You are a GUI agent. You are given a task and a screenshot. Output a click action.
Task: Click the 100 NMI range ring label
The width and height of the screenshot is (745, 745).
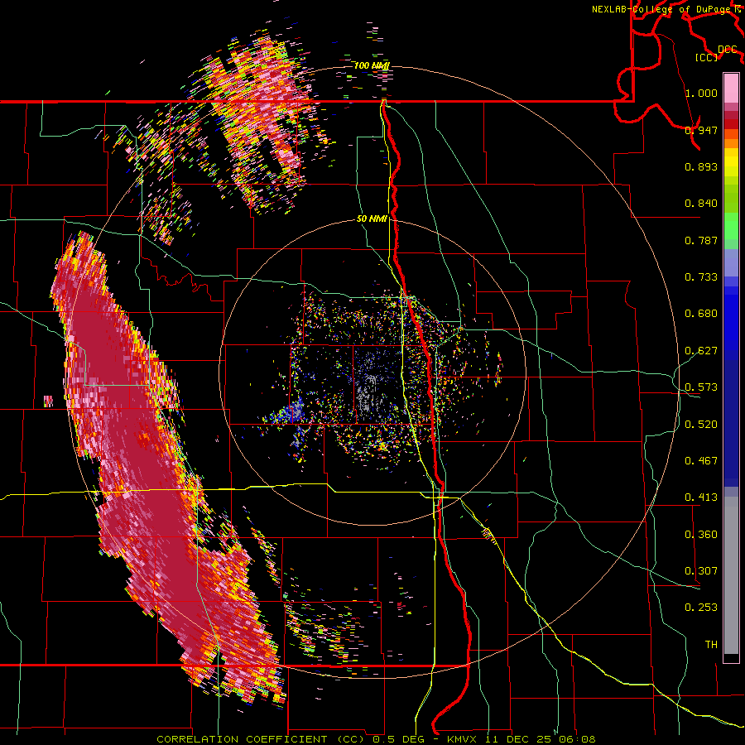point(372,65)
